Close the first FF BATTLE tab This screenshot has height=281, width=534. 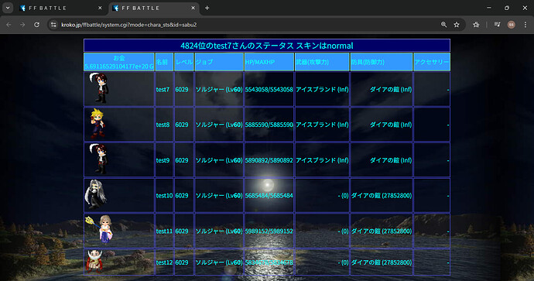point(100,8)
